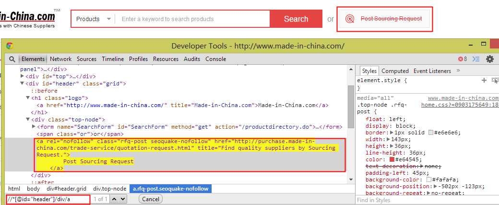The image size is (499, 205).
Task: Select the ::before pseudo element row
Action: point(44,91)
